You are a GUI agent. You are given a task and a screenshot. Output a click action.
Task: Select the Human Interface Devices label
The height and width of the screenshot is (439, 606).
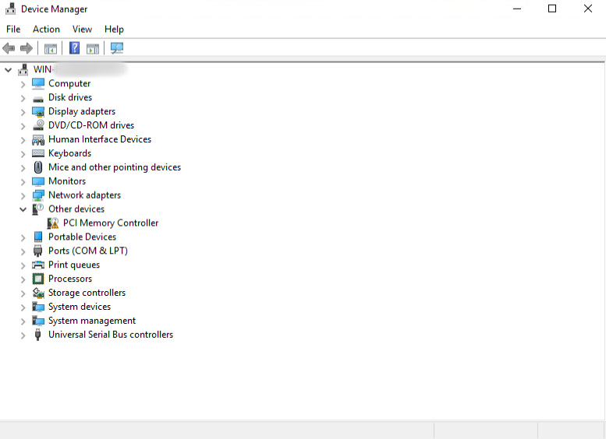(x=99, y=139)
